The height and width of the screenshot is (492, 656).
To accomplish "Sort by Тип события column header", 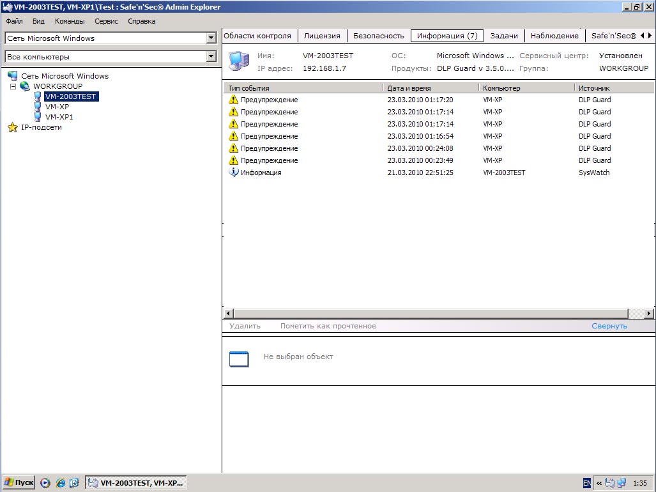I will (303, 88).
